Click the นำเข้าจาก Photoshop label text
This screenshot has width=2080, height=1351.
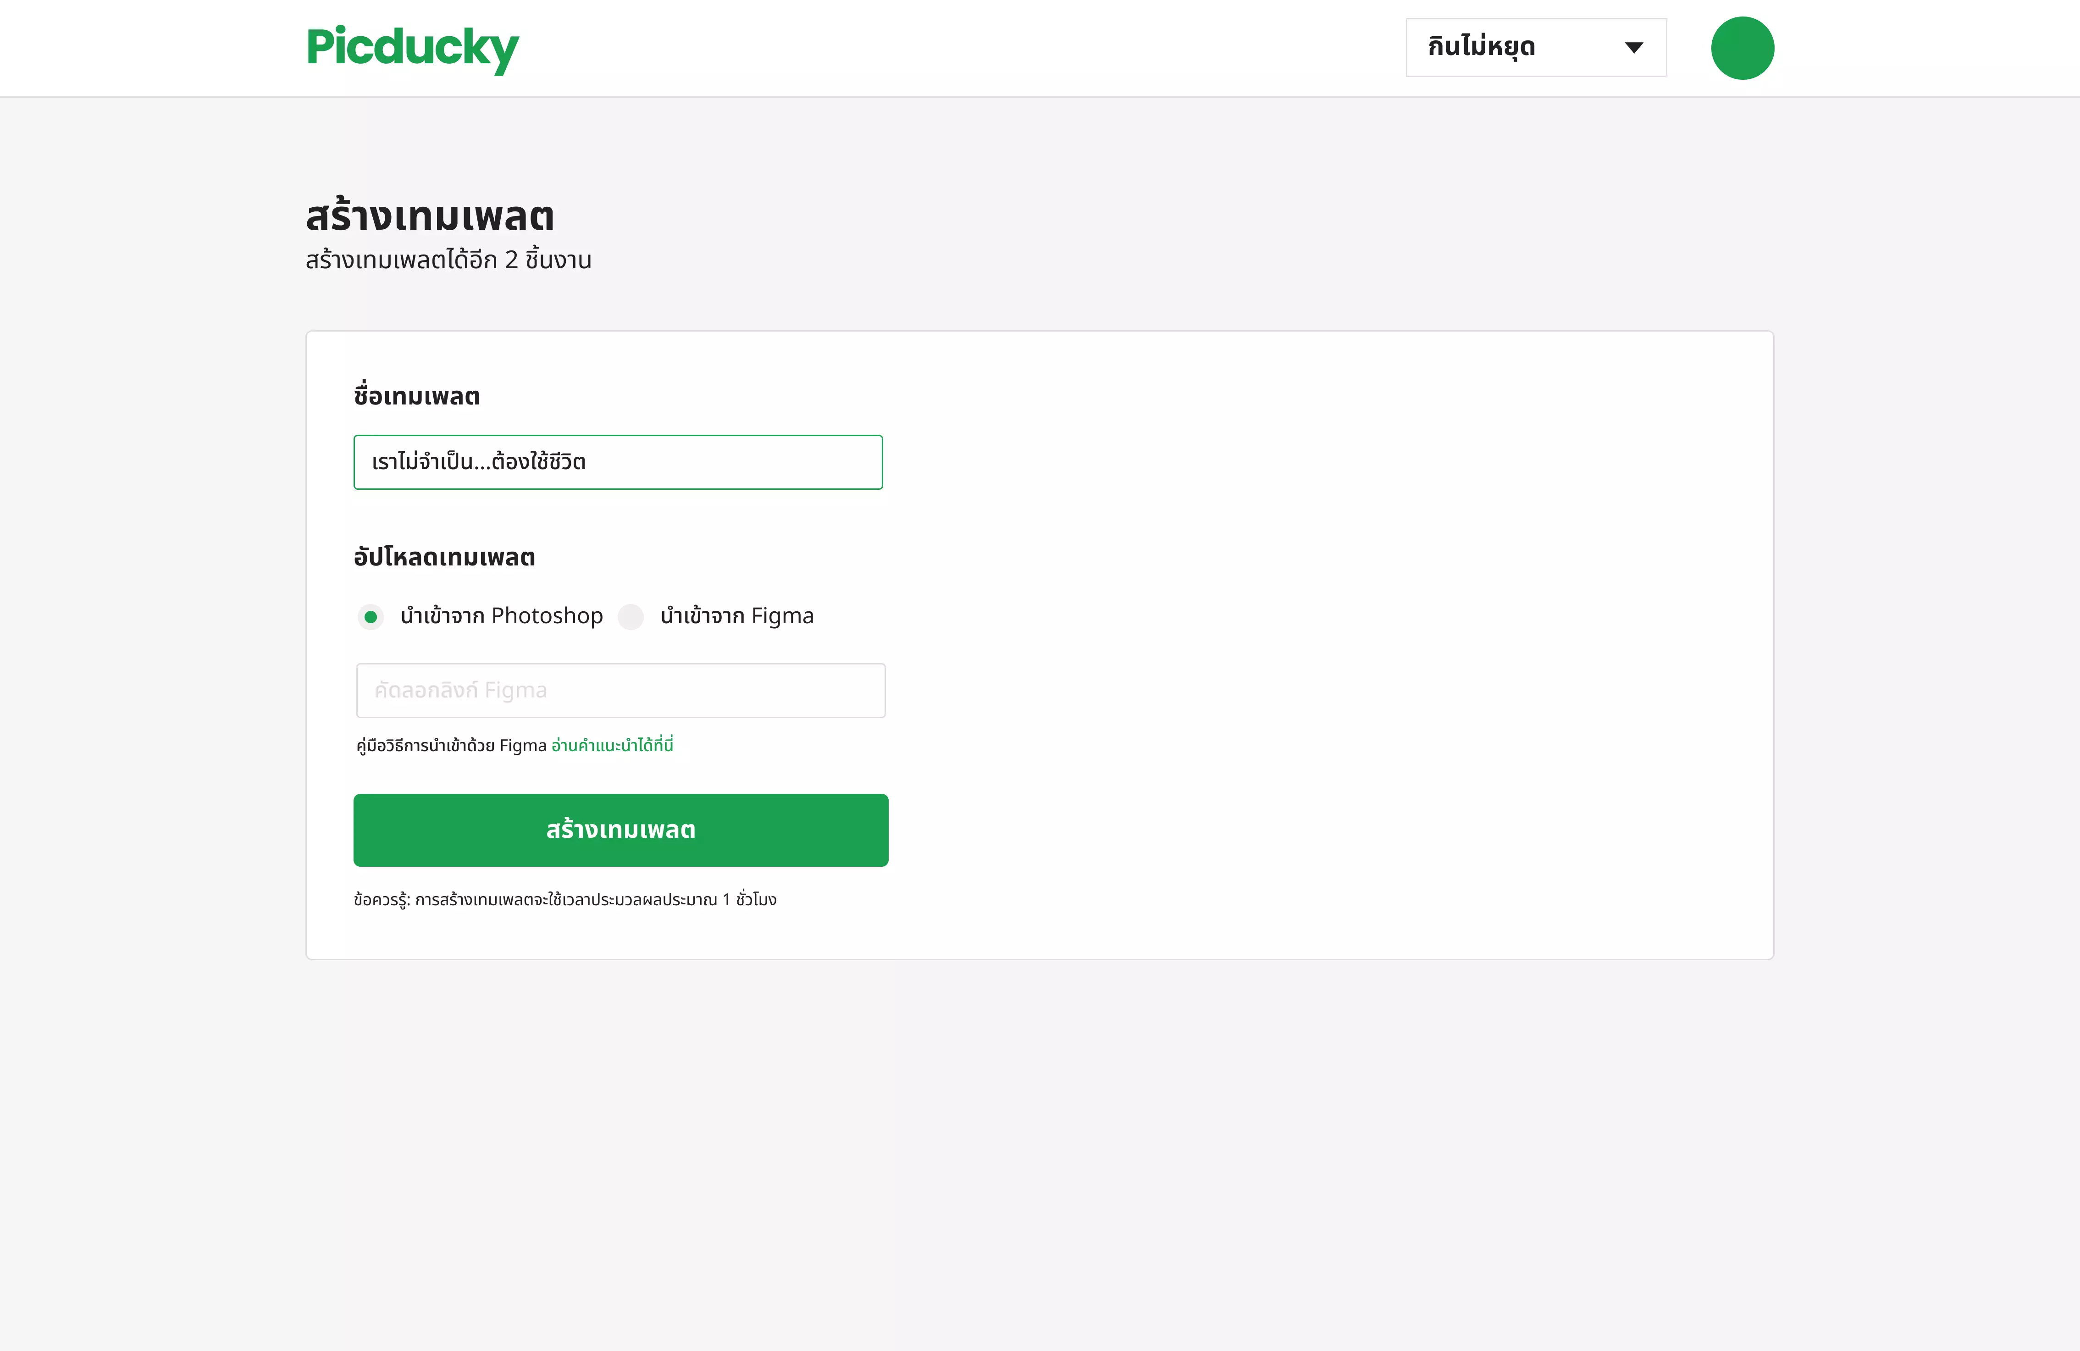(502, 617)
